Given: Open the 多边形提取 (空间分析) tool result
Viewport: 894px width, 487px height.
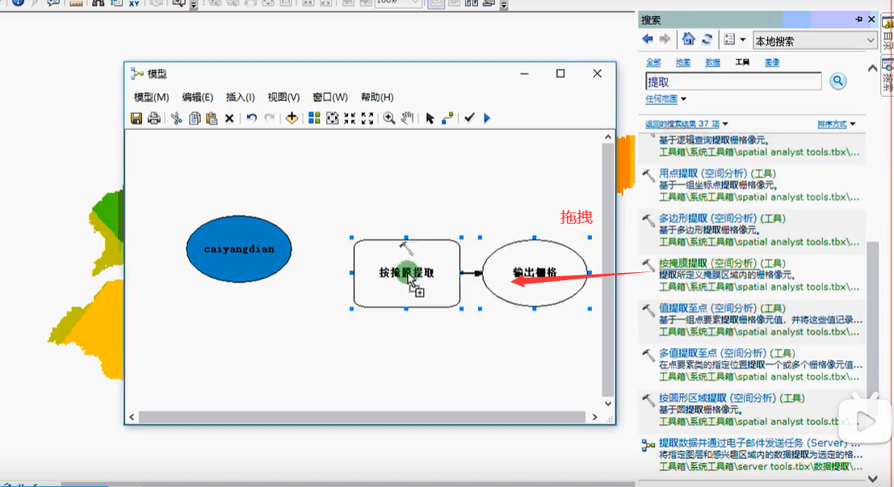Looking at the screenshot, I should pos(722,218).
